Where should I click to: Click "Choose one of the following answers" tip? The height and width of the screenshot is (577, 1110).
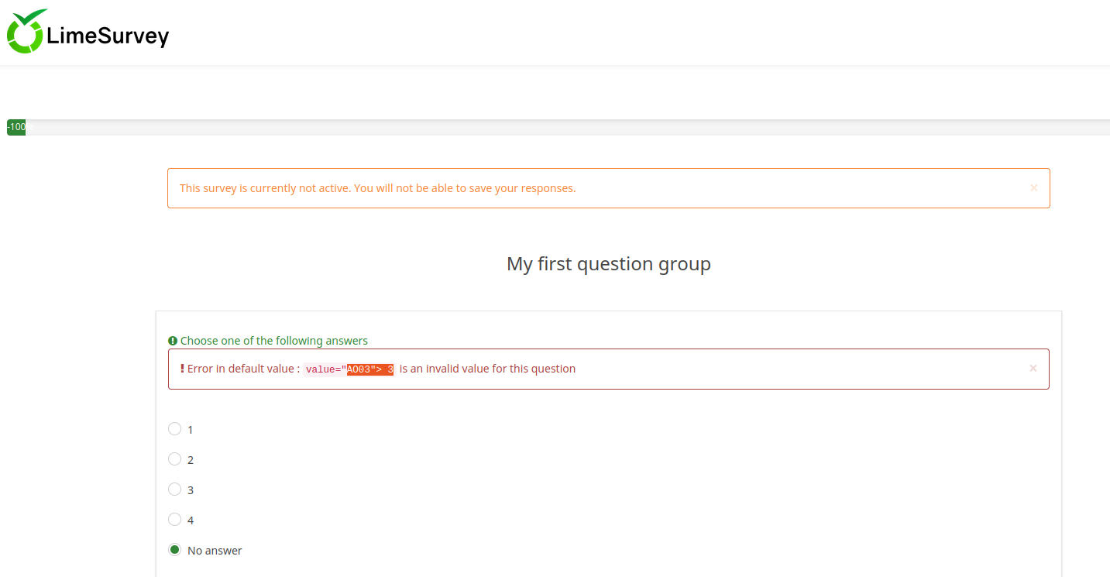[274, 341]
